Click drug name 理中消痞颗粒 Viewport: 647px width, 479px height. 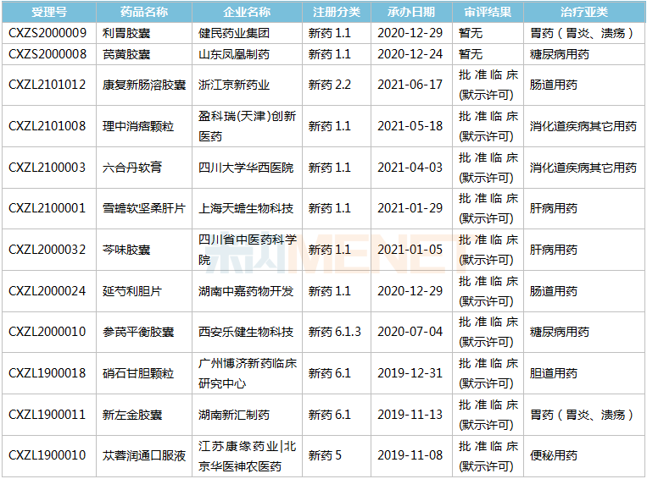(x=138, y=125)
